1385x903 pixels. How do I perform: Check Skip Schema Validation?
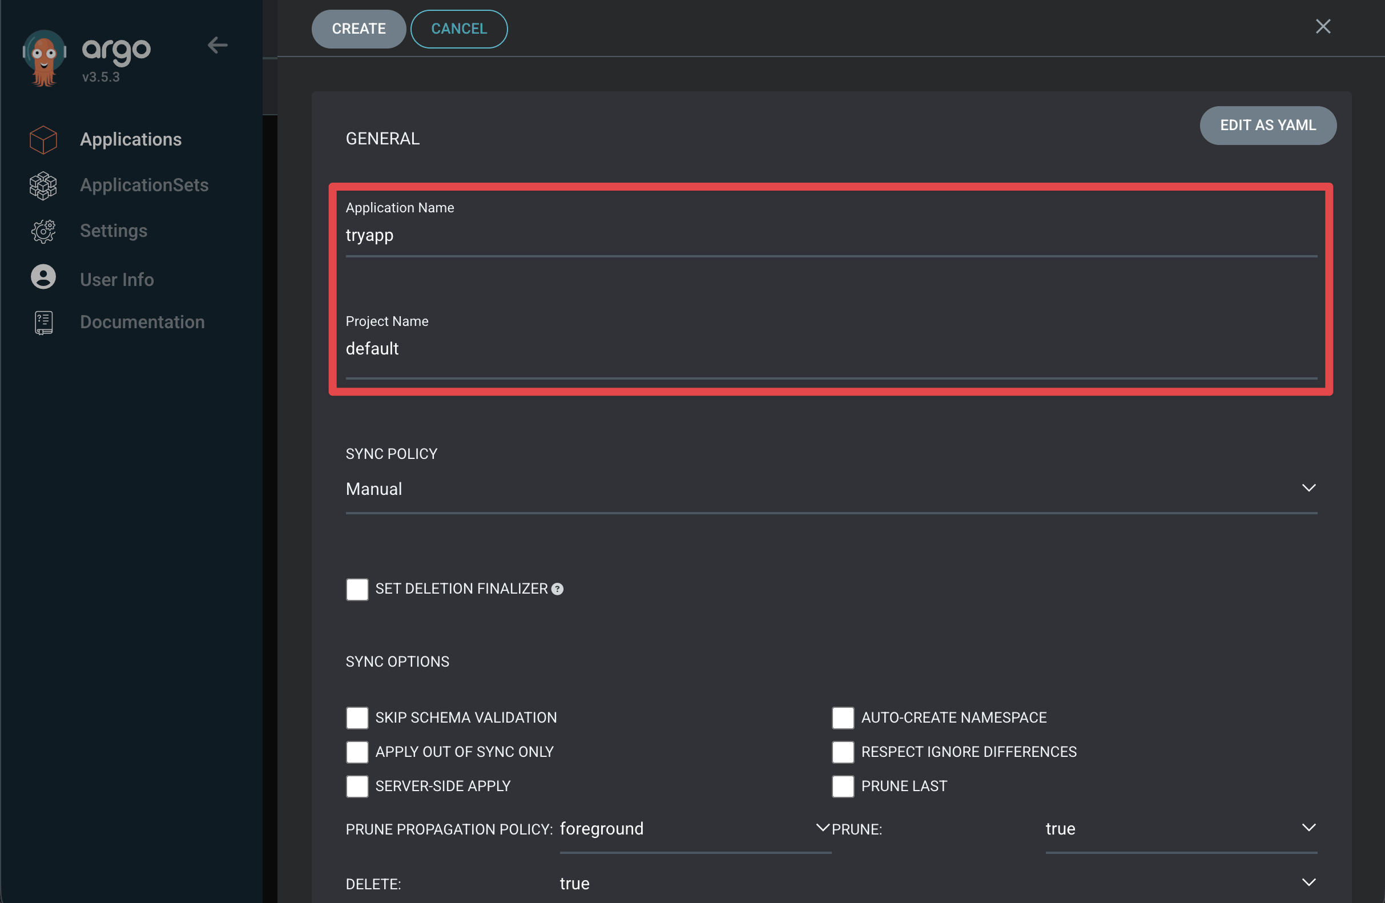click(x=357, y=717)
